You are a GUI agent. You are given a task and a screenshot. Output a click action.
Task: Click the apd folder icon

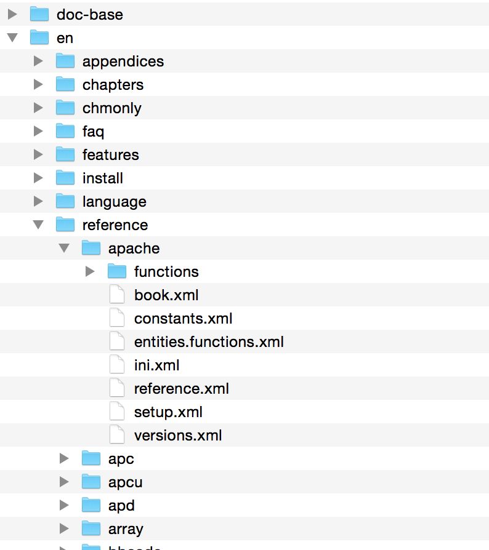pos(91,505)
